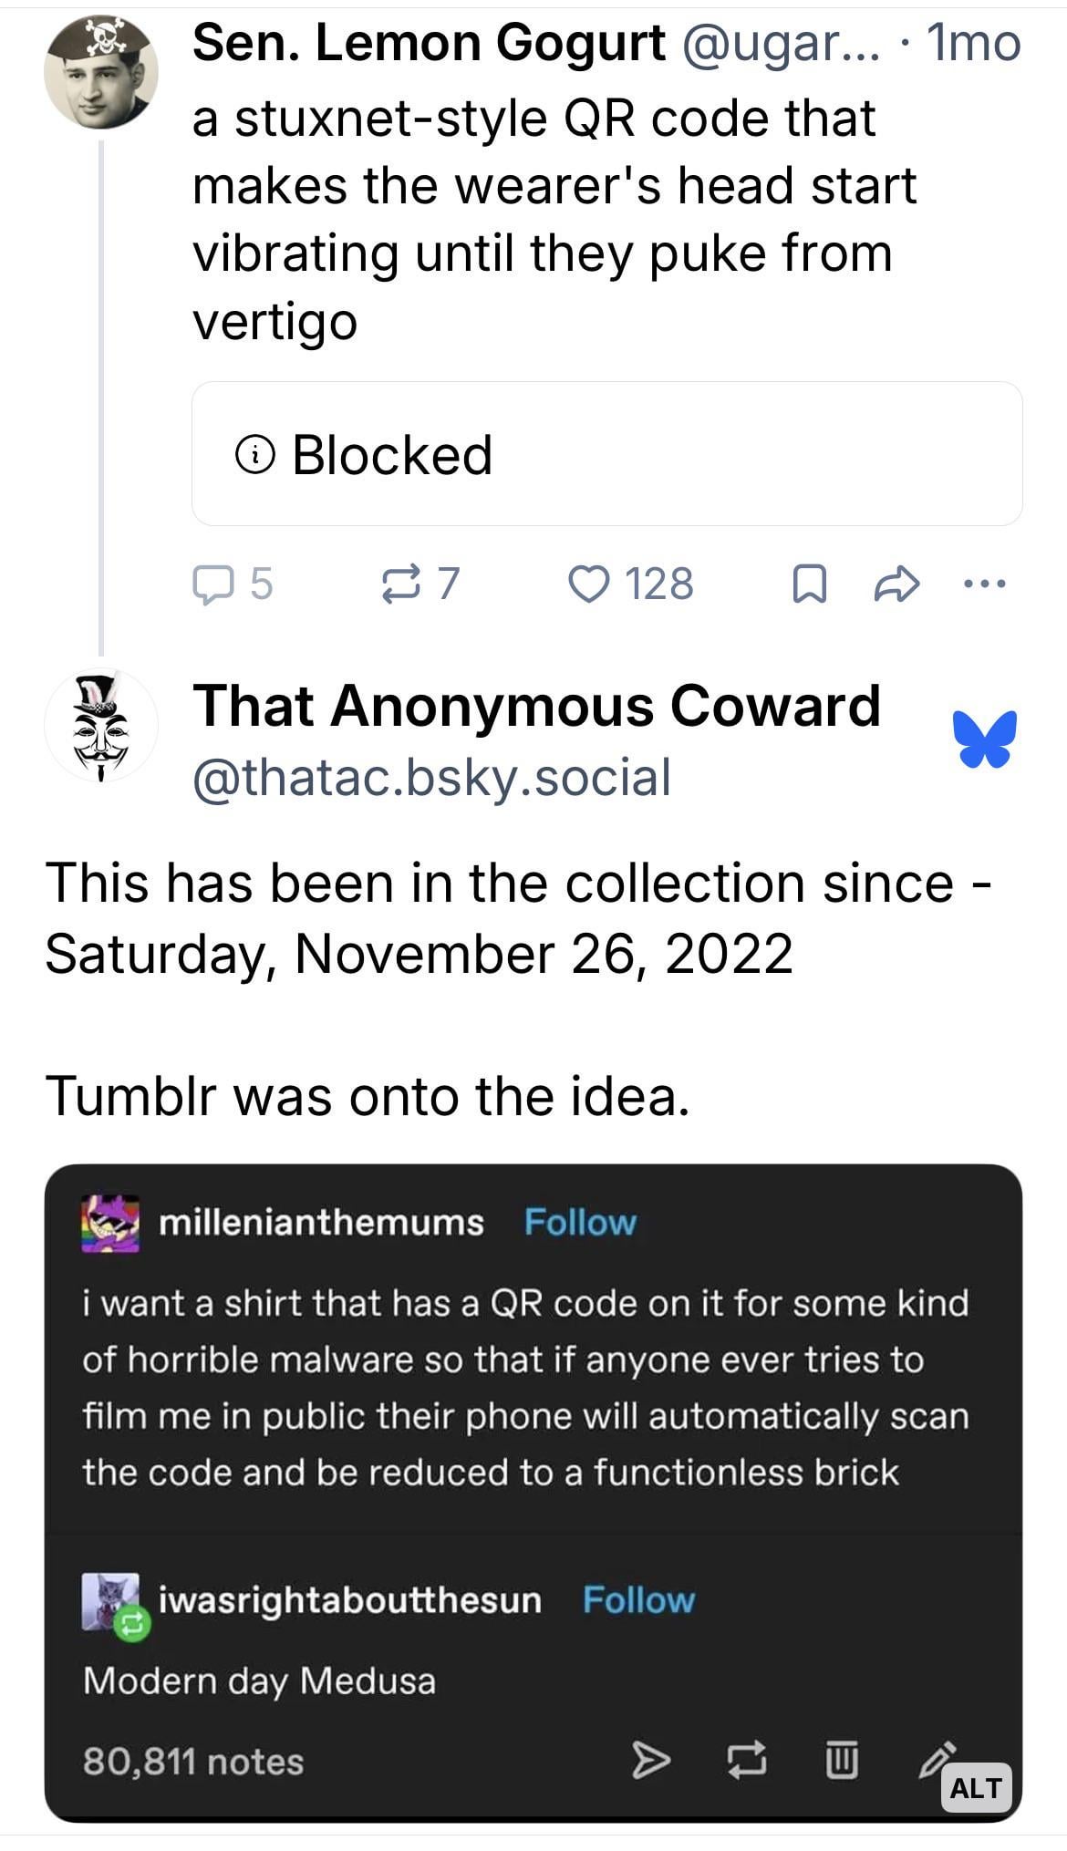Open Sen. Lemon Gogurt's profile avatar
Image resolution: width=1067 pixels, height=1851 pixels.
(101, 72)
